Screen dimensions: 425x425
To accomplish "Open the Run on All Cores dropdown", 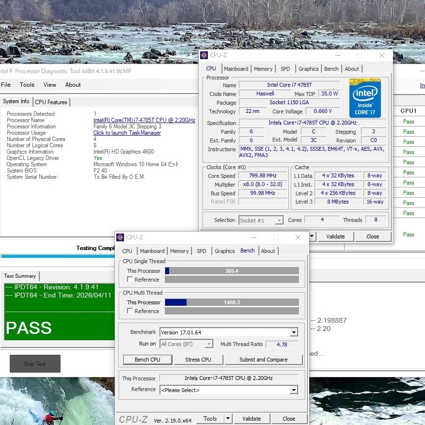I will point(209,344).
